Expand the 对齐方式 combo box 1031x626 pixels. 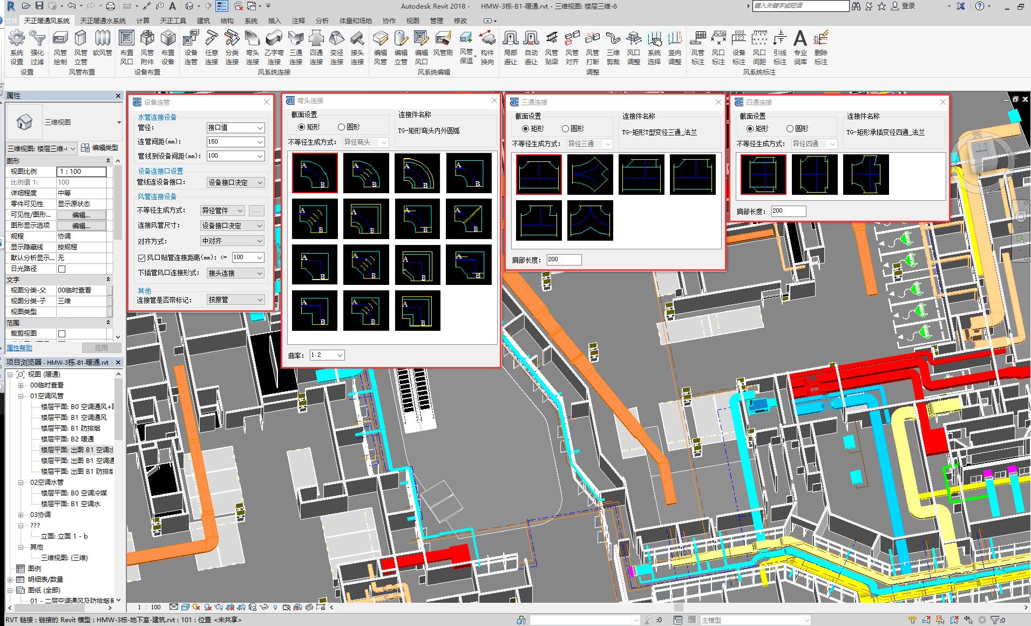tap(232, 241)
